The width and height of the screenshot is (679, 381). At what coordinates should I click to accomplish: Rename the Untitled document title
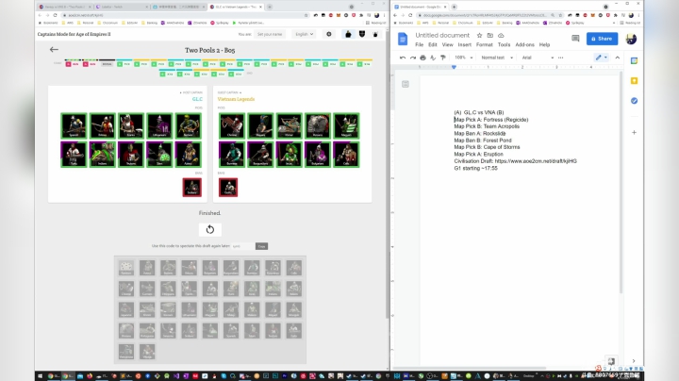pos(442,36)
